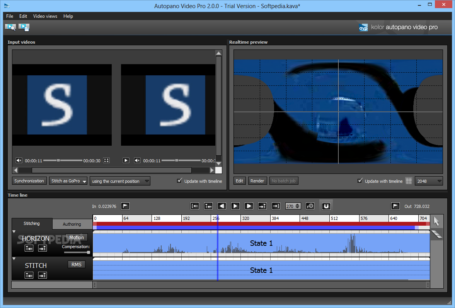Toggle Update with timeline in Realtime preview
Viewport: 455px width, 308px height.
pyautogui.click(x=360, y=181)
